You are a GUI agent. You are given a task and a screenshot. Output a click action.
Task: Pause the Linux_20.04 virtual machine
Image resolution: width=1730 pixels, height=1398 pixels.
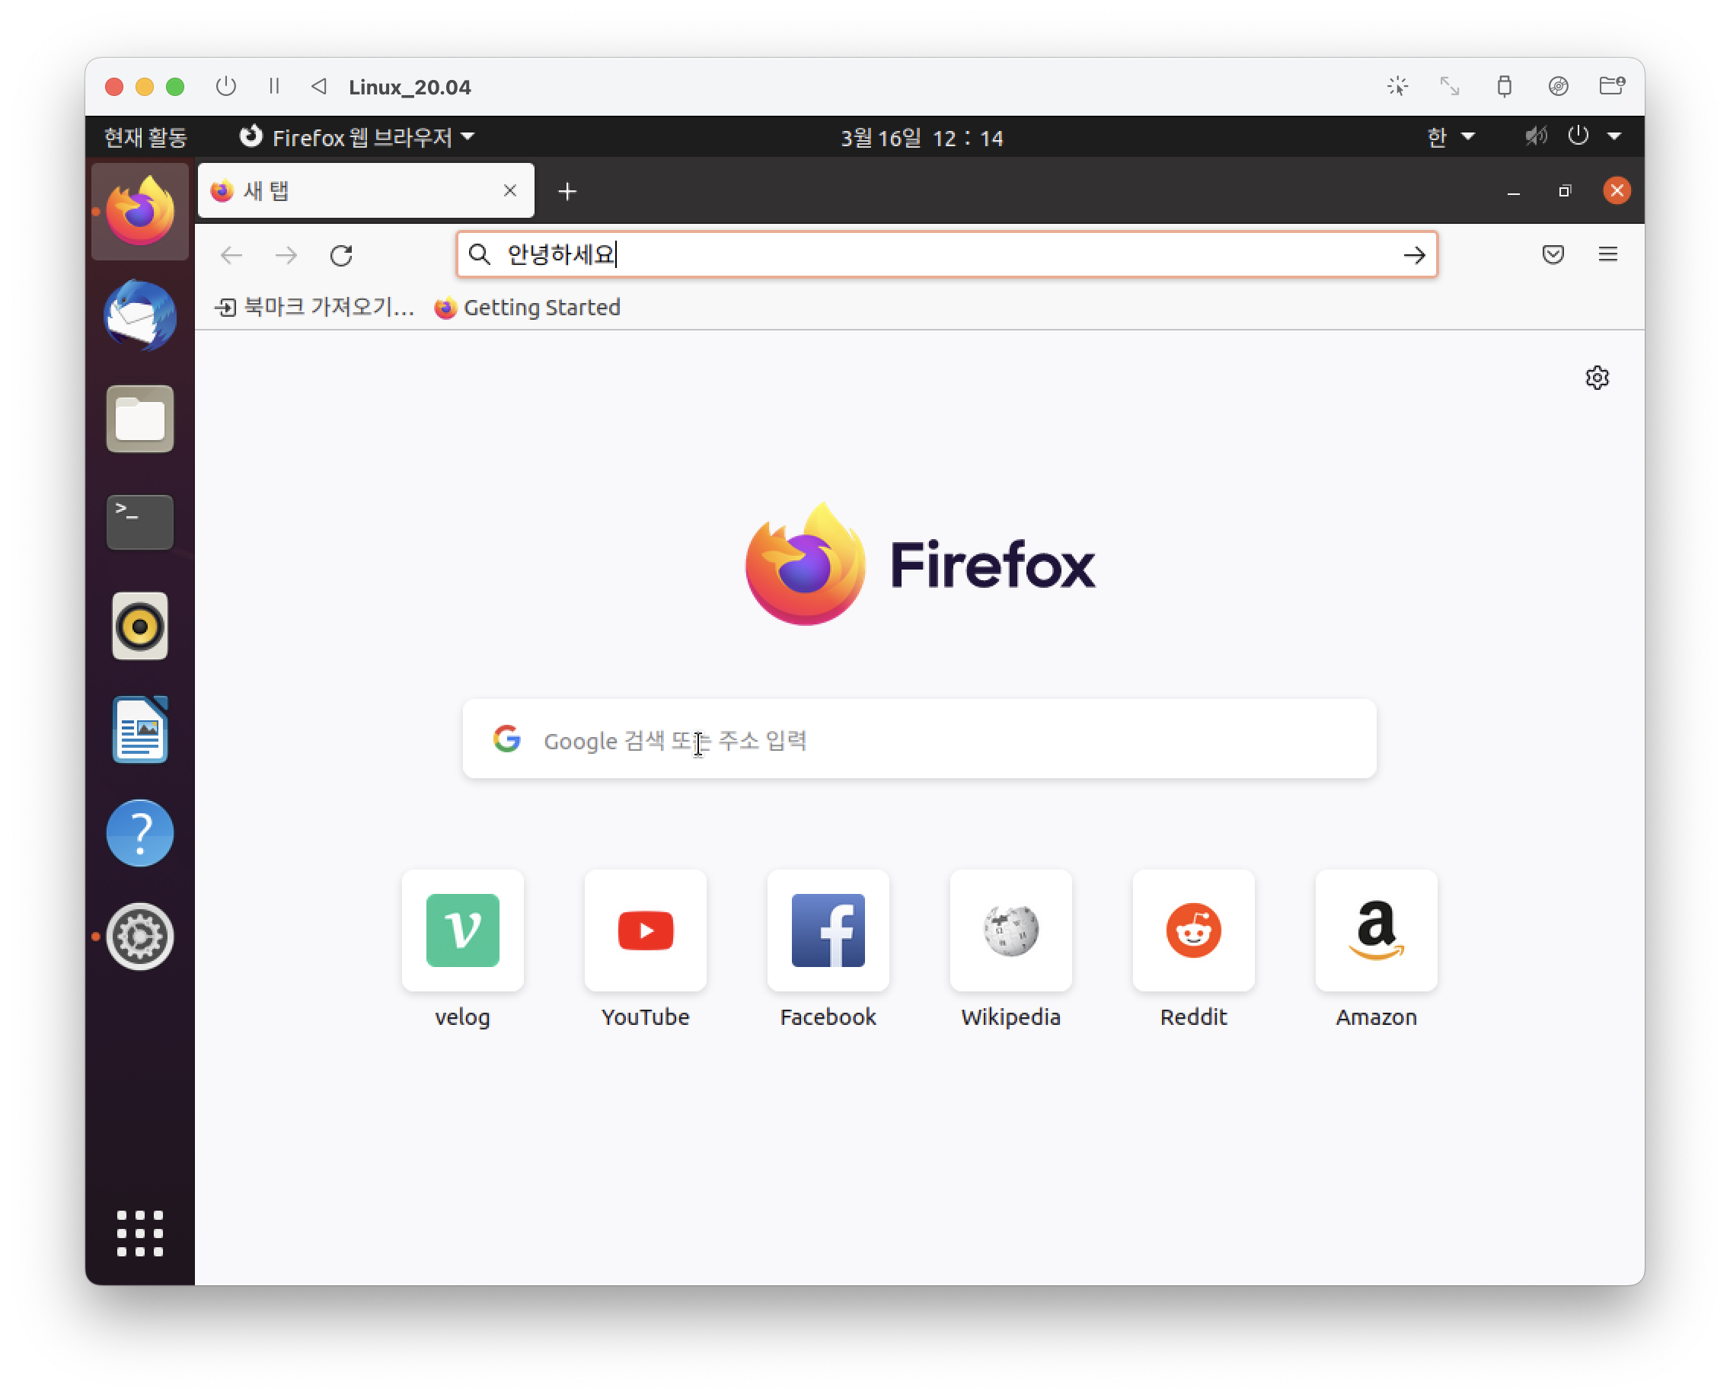[274, 86]
